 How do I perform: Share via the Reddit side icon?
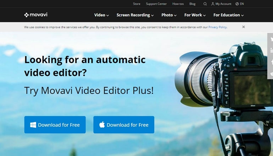(x=271, y=73)
